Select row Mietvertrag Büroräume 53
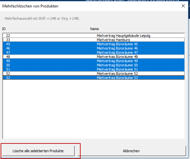Viewport: 190px width, 159px height. [x=94, y=78]
